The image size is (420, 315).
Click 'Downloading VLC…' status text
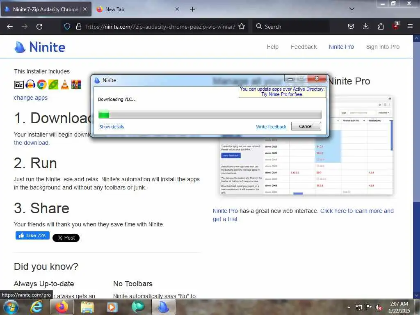point(117,99)
